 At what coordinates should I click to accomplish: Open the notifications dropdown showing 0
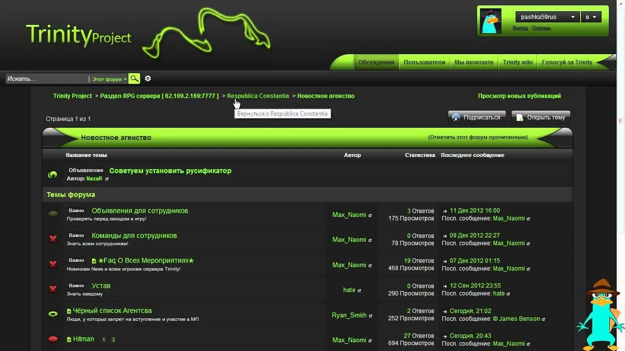pos(591,17)
